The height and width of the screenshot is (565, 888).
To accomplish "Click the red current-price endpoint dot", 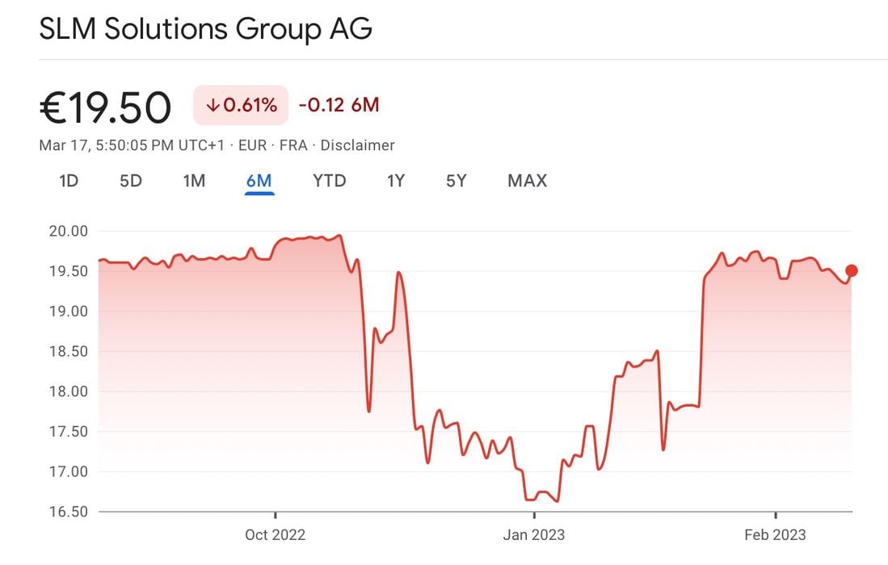I will (x=852, y=271).
